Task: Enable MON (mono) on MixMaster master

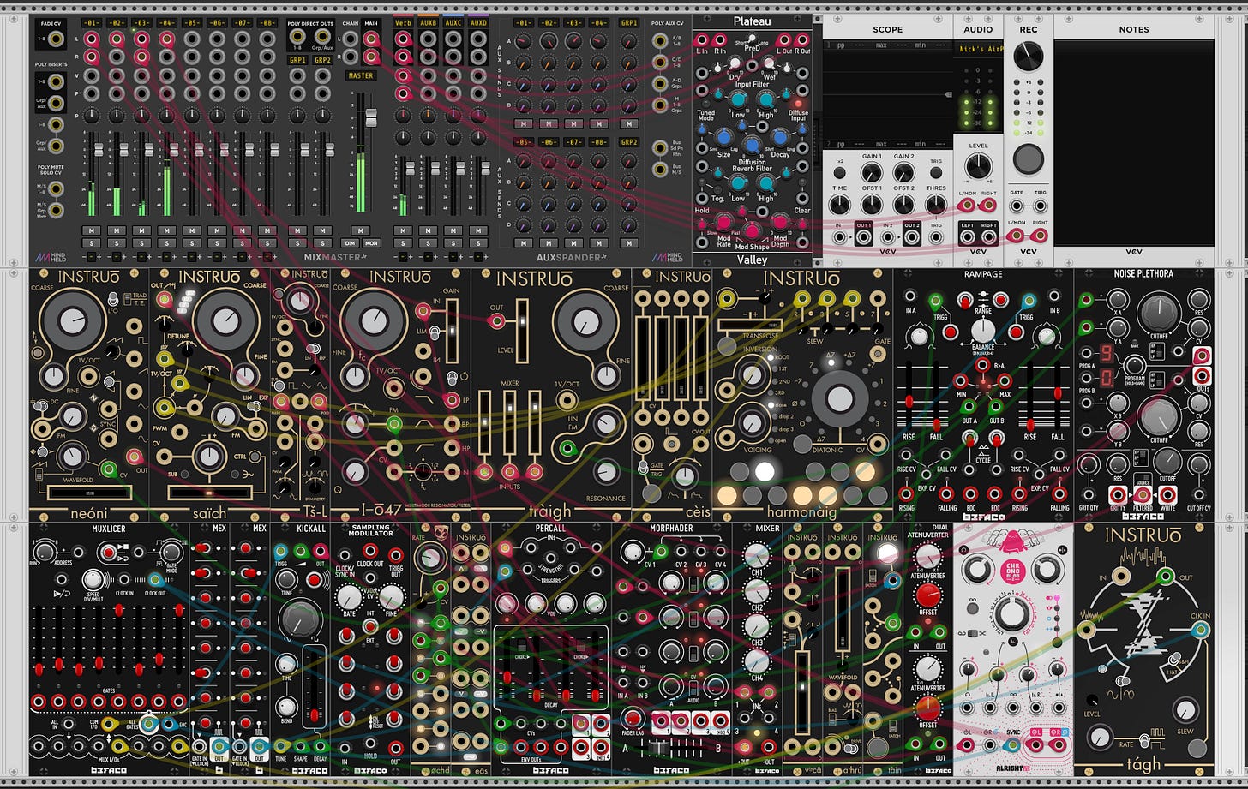Action: [x=373, y=244]
